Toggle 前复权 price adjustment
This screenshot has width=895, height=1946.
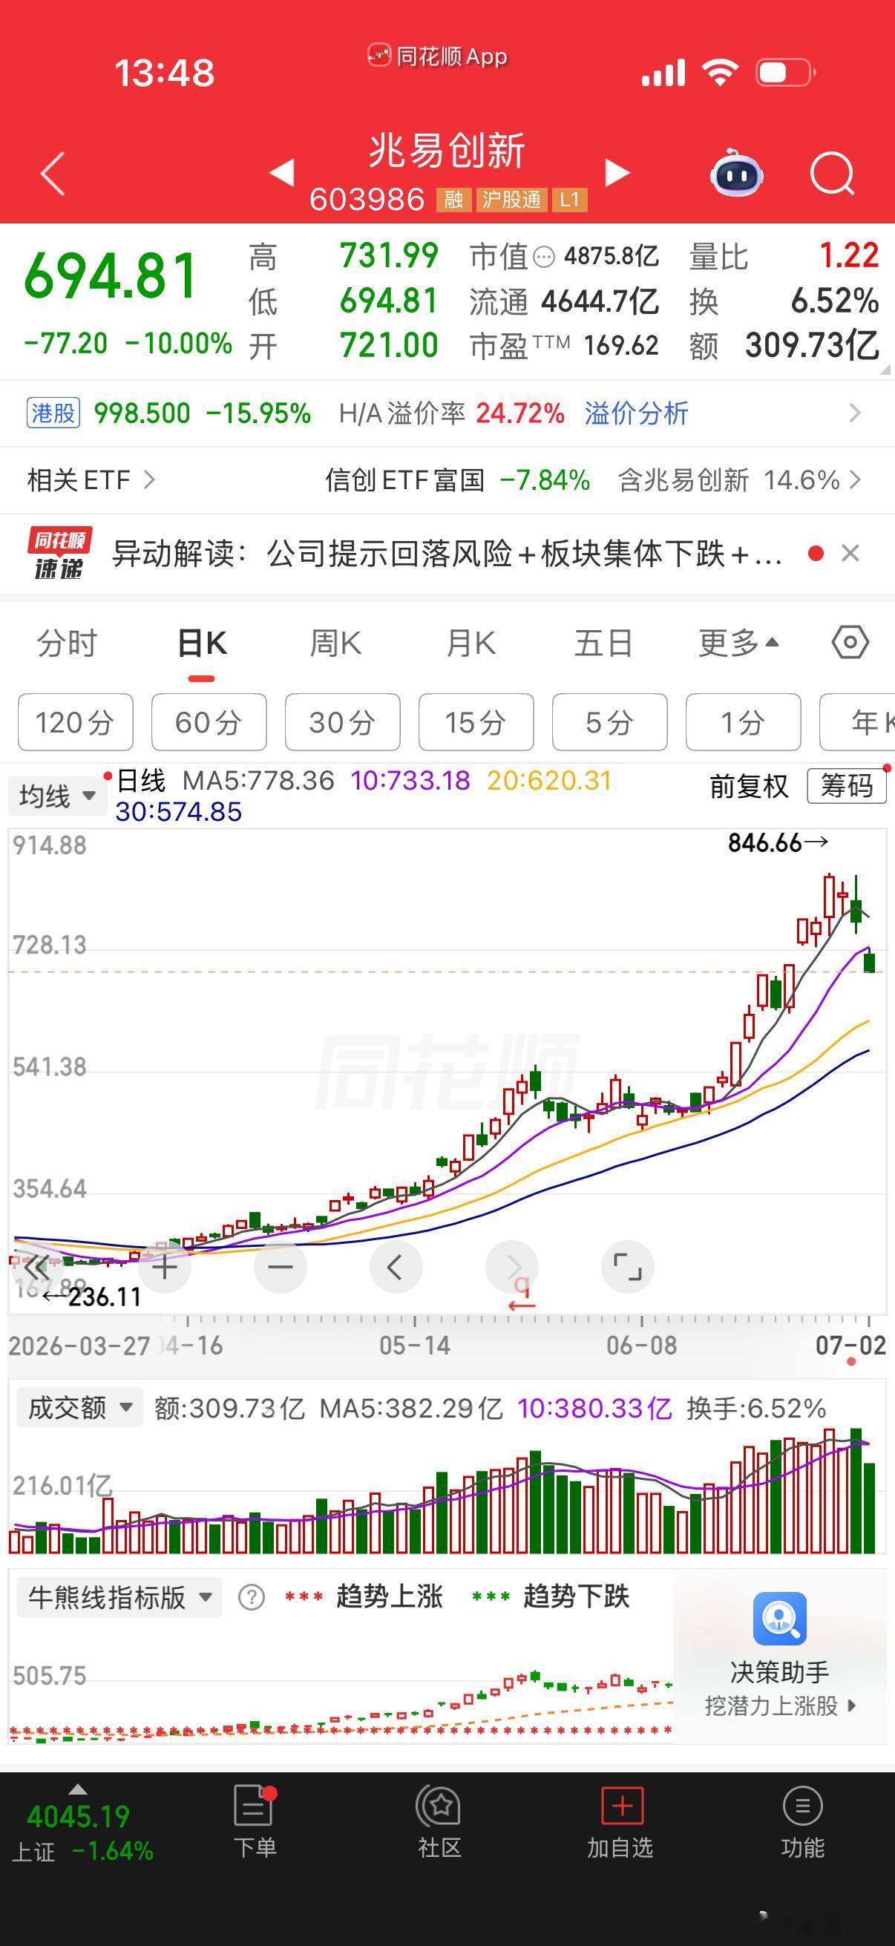point(749,787)
